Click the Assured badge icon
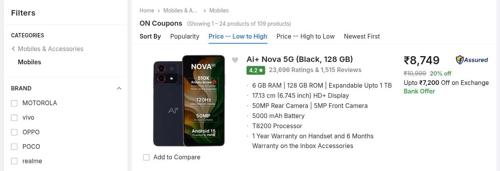Screen dimensions: 500x171 point(472,60)
